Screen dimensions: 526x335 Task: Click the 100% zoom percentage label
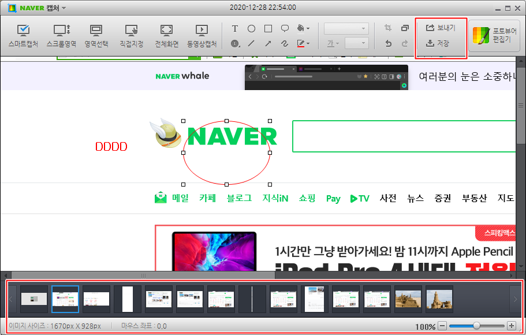pos(426,326)
